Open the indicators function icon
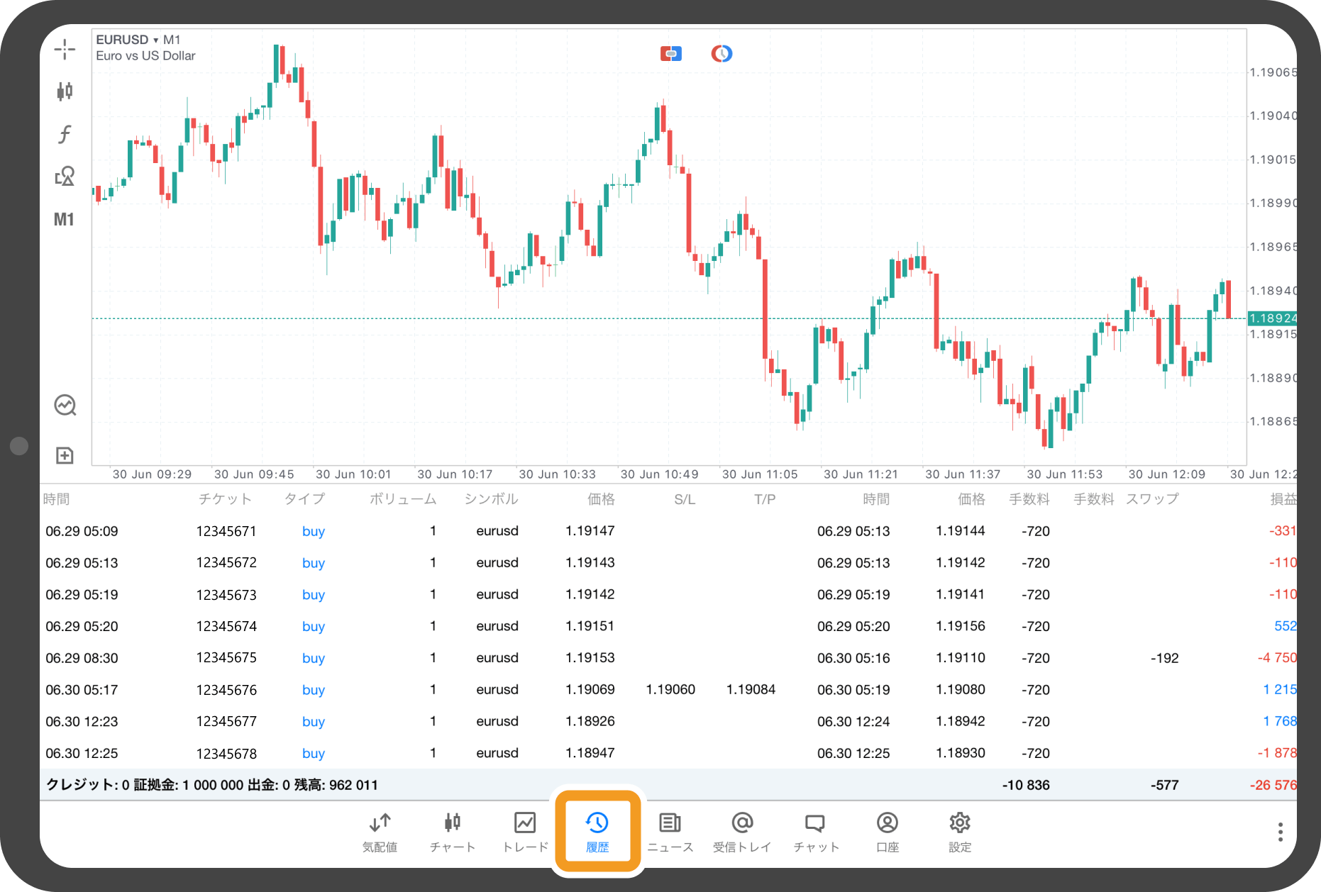The width and height of the screenshot is (1321, 892). point(65,133)
